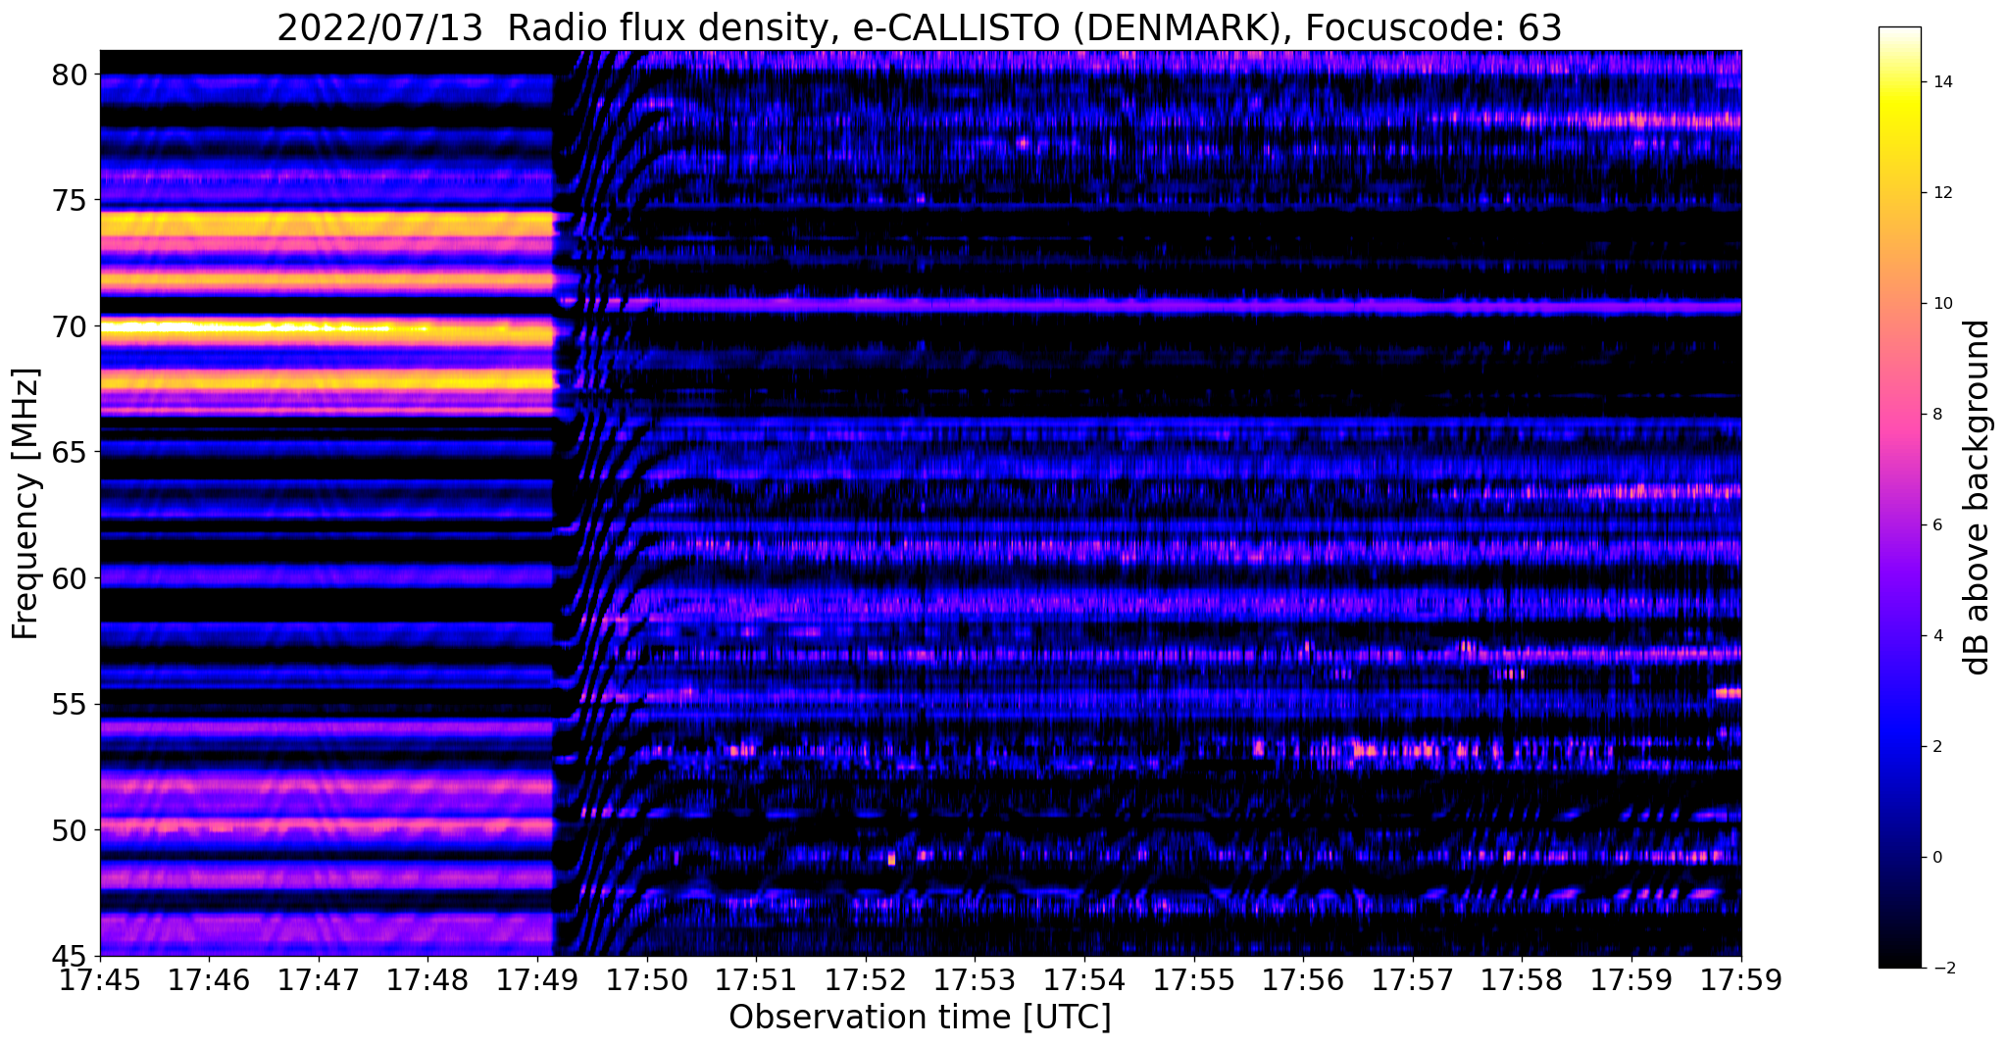
Task: Click the plot title mentioning e-CALLISTO (DENMARK)
Action: [x=919, y=27]
